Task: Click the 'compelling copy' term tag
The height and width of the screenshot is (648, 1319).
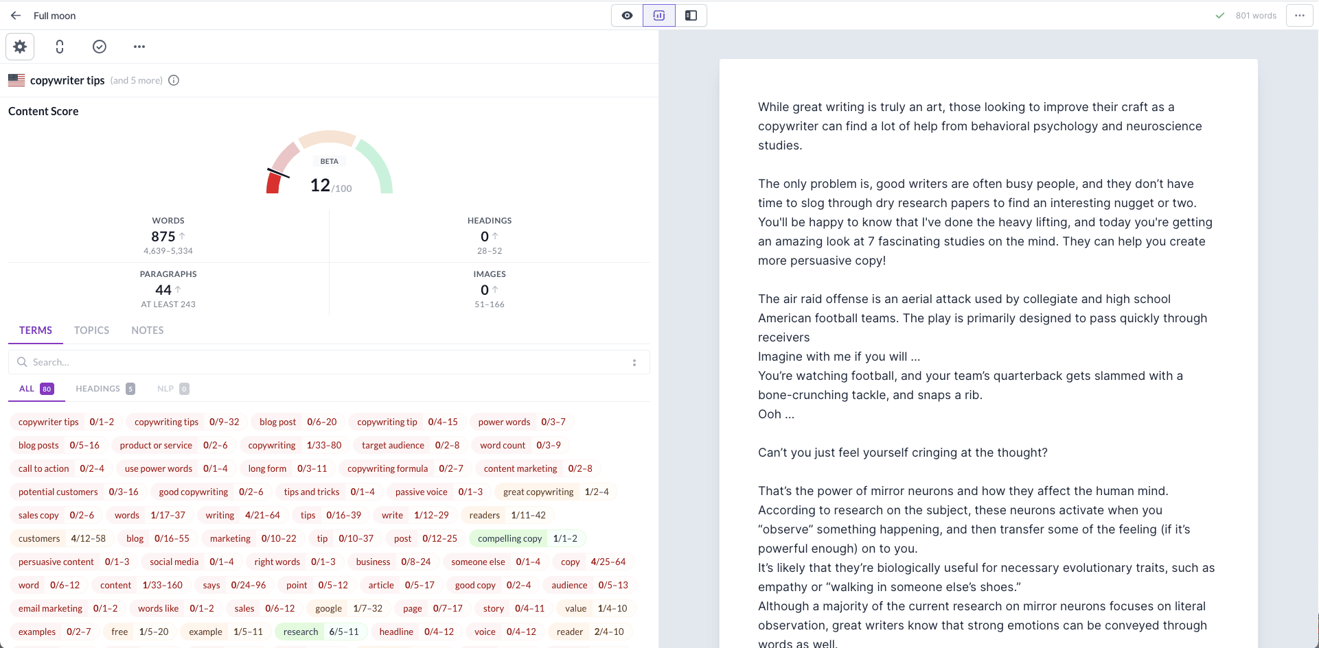Action: coord(509,539)
